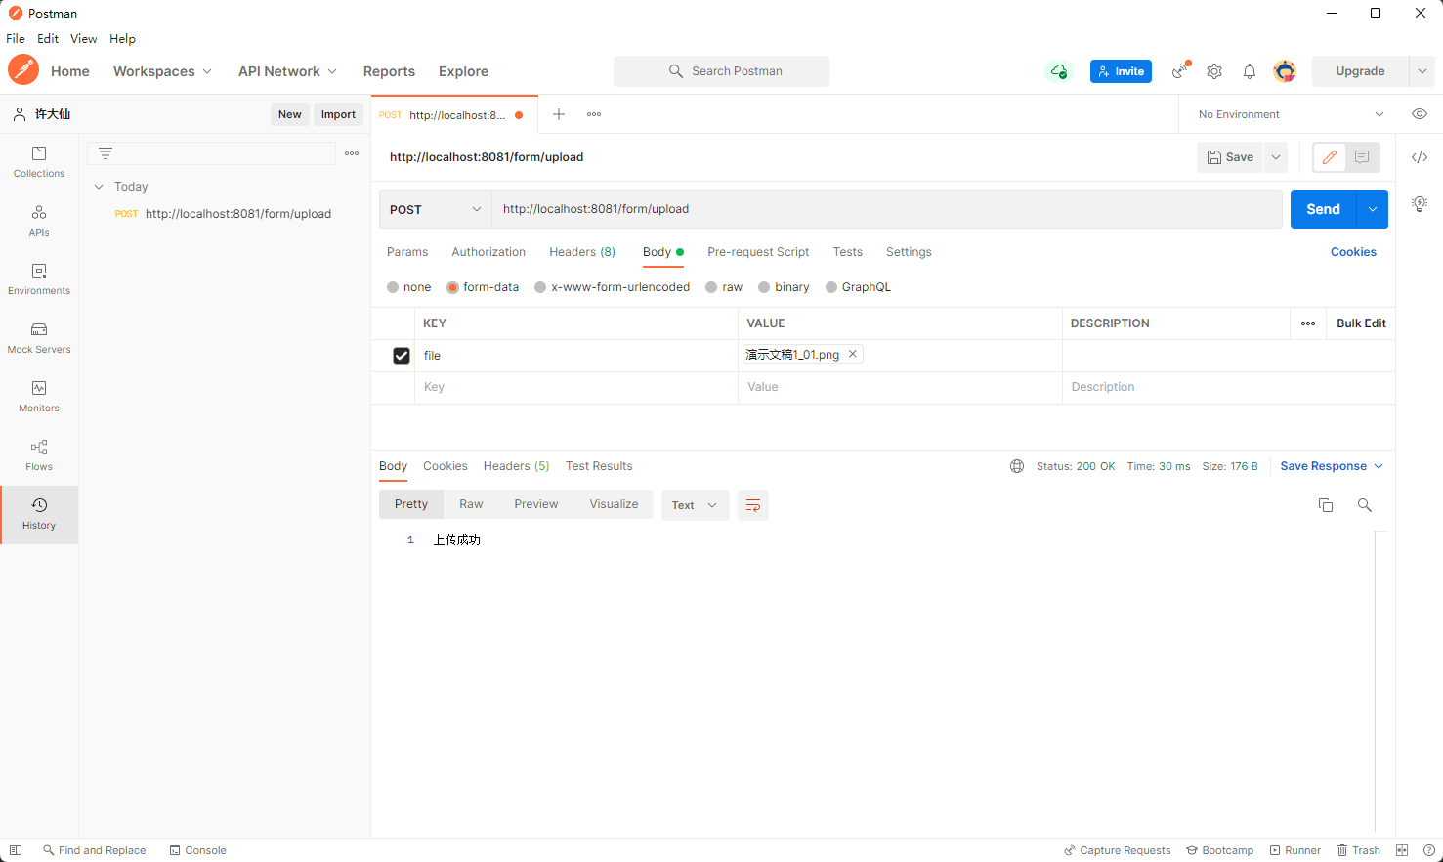The image size is (1443, 862).
Task: Open the settings gear icon
Action: point(1214,71)
